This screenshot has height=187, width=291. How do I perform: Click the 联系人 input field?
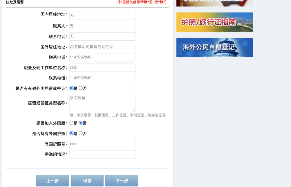point(102,26)
